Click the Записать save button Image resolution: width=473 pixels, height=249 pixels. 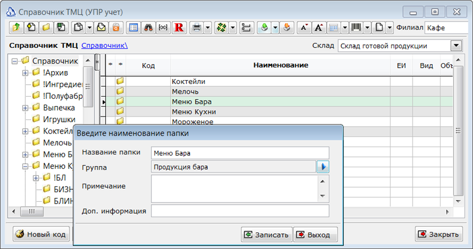click(x=266, y=235)
